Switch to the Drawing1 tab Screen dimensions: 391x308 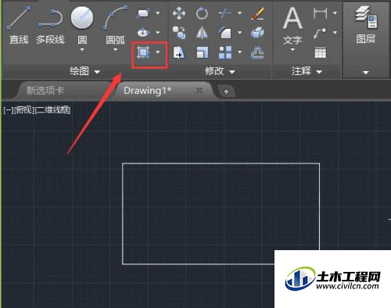147,91
